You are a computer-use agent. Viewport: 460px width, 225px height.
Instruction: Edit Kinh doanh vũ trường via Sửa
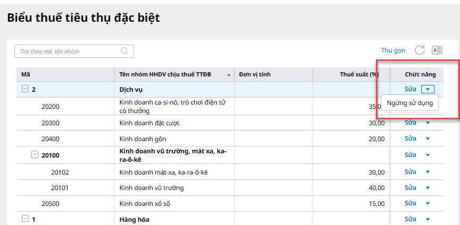410,188
